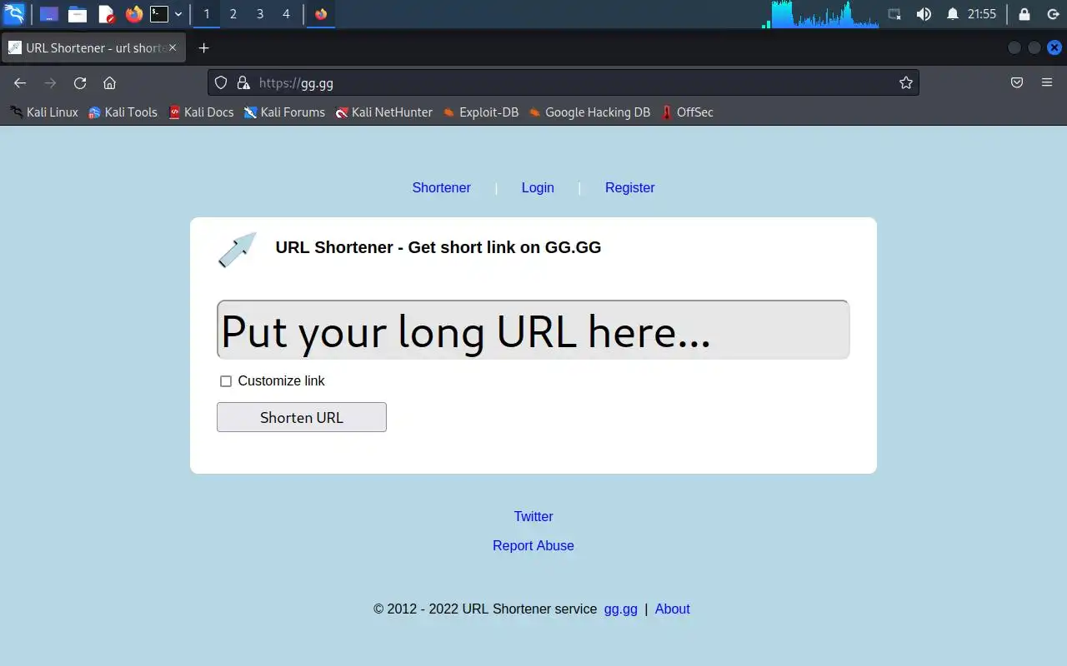The height and width of the screenshot is (666, 1067).
Task: Go back one page
Action: pyautogui.click(x=20, y=82)
